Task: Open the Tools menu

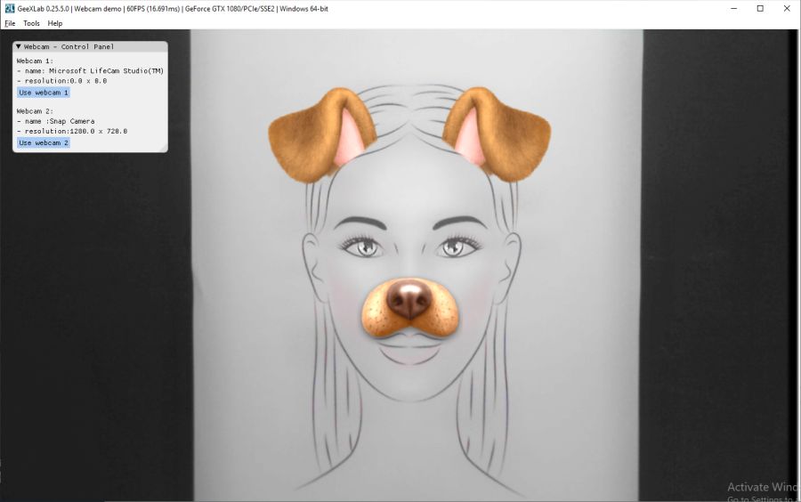Action: [31, 23]
